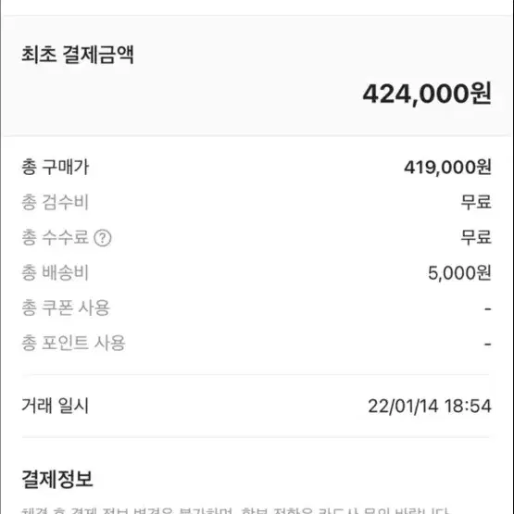514x514 pixels.
Task: Select the 결제정보 section heading
Action: pos(57,479)
